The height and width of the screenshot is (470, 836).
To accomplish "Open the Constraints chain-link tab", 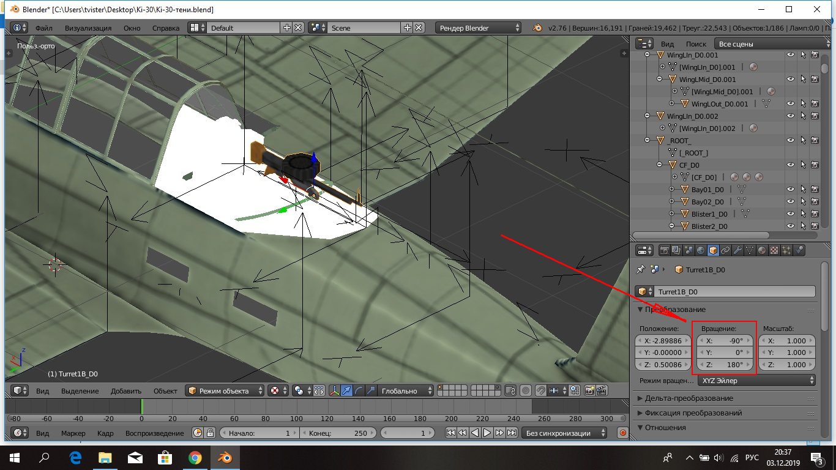I will click(725, 250).
